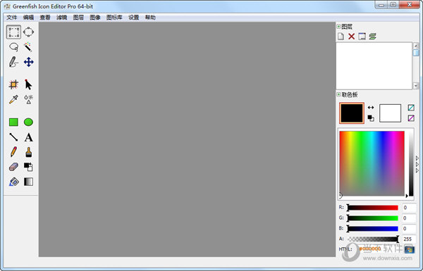Activate the Move/Transform tool
423x271 pixels.
click(x=28, y=62)
